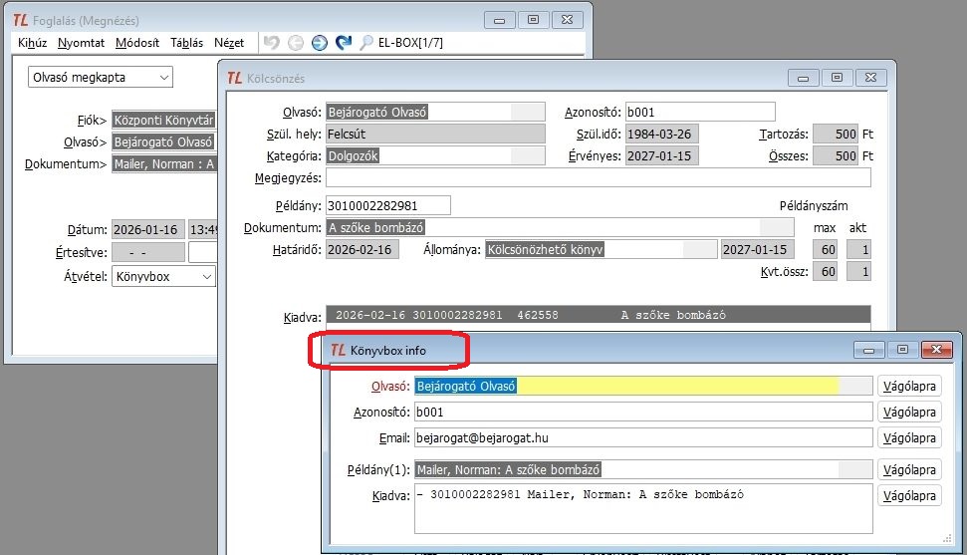This screenshot has height=555, width=967.
Task: Copy Olvasó to clipboard with Vágólapra
Action: 908,386
